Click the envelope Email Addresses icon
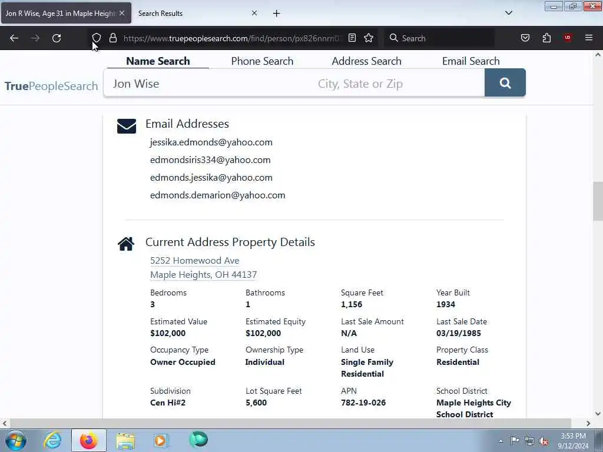 point(127,126)
